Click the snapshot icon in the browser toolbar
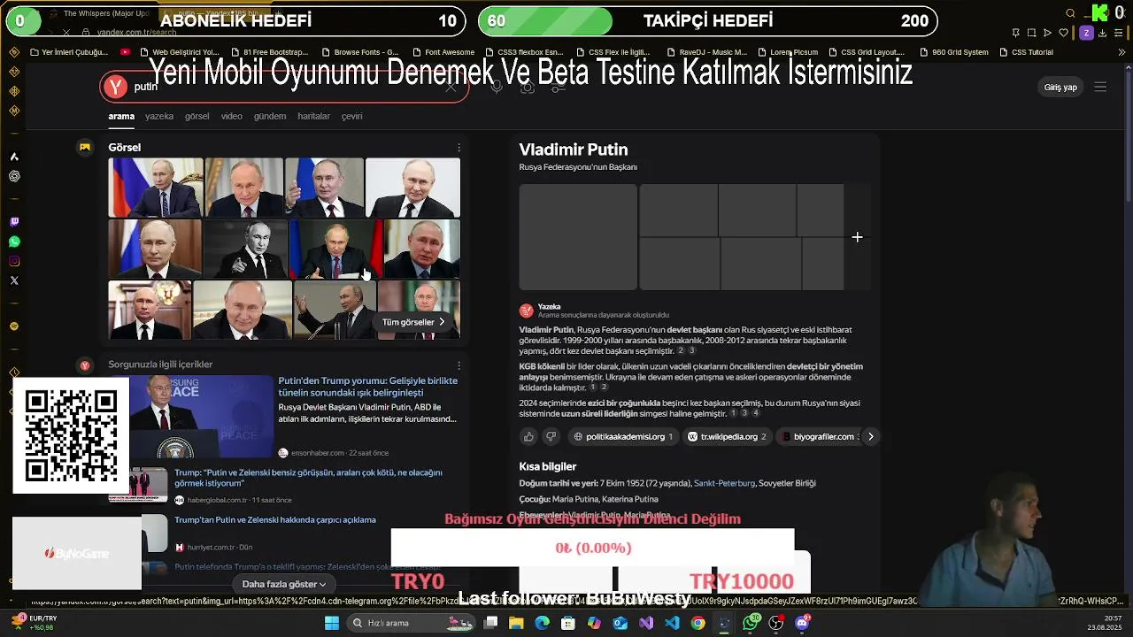This screenshot has width=1133, height=637. 1031,33
